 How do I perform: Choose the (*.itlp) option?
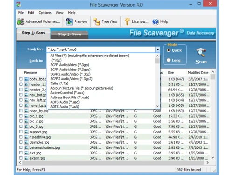click(x=56, y=60)
